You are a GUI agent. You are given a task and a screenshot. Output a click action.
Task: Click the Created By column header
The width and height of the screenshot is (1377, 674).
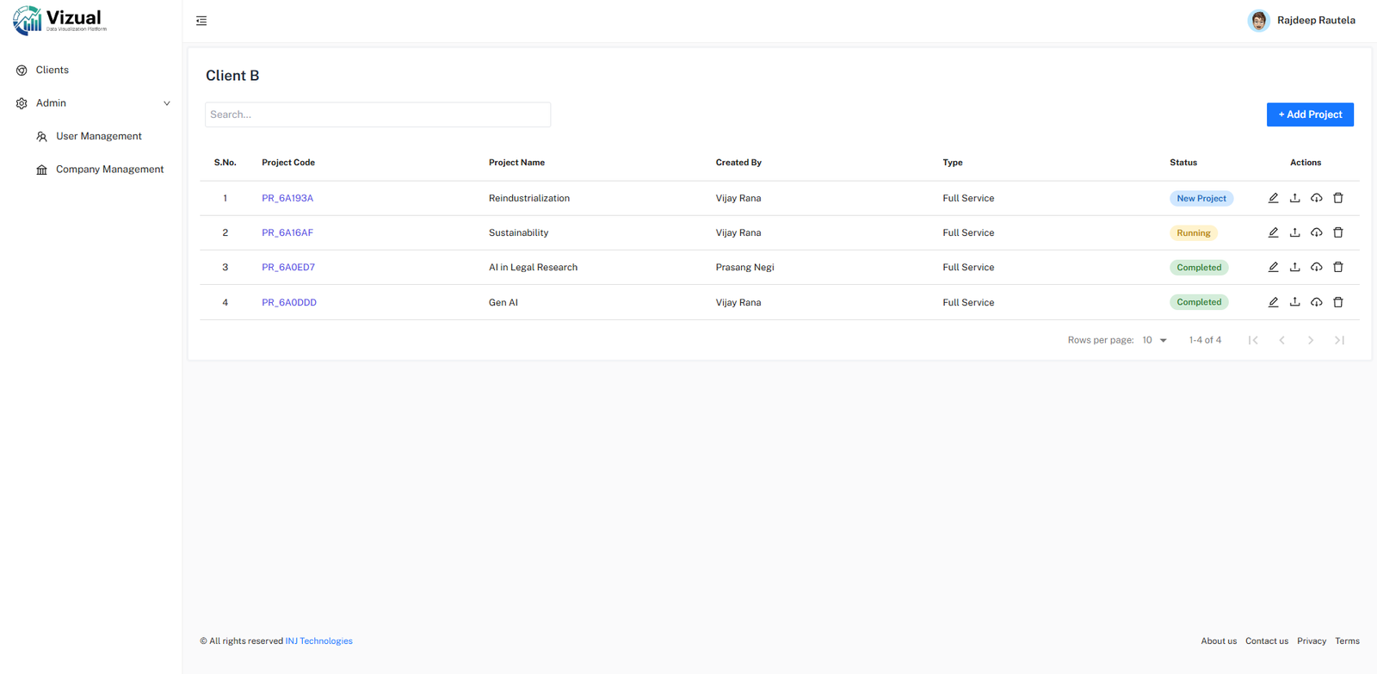pos(738,163)
